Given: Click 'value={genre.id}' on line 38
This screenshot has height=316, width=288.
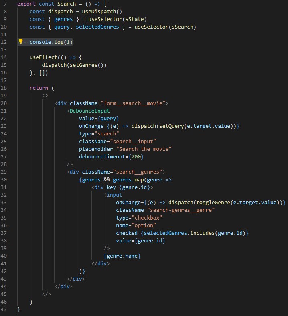Looking at the screenshot, I should tap(140, 241).
